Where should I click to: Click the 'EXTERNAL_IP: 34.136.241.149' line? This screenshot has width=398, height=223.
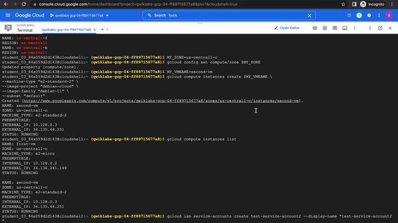[x=34, y=168]
